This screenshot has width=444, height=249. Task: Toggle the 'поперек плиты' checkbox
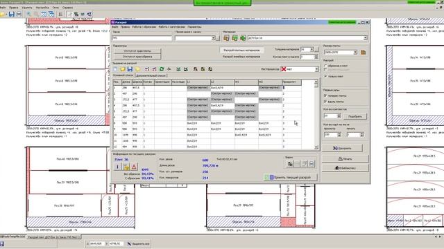(x=325, y=95)
